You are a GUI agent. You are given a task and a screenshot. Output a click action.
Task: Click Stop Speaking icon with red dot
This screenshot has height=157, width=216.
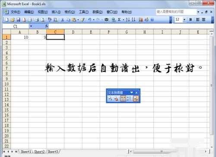(x=116, y=99)
